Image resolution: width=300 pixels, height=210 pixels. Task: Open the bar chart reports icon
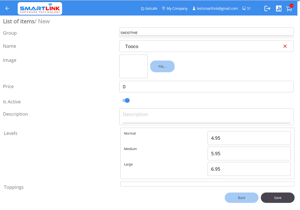point(279,8)
